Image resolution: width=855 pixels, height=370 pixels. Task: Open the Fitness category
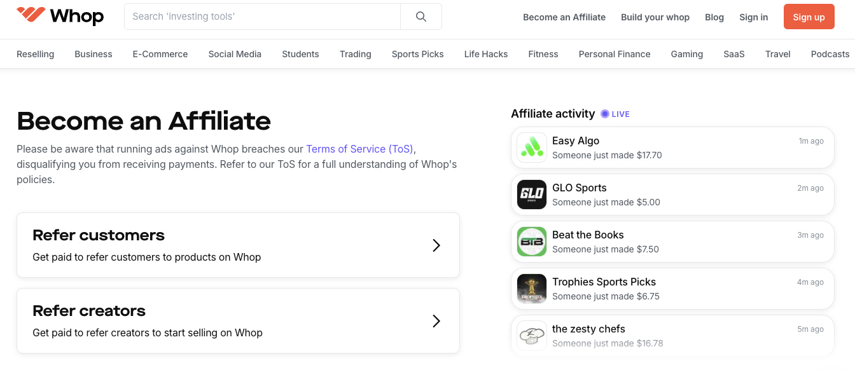pos(543,54)
